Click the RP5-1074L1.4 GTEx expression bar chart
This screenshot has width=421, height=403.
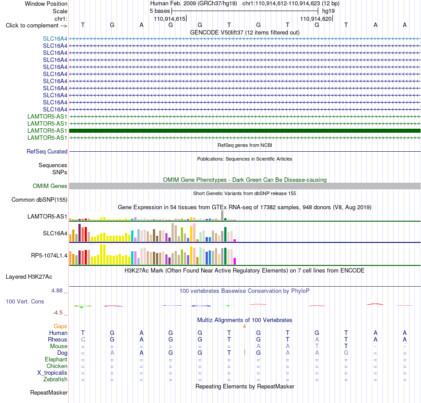click(x=152, y=254)
